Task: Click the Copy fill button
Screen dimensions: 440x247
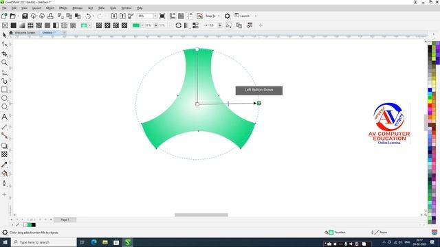Action: coord(239,25)
